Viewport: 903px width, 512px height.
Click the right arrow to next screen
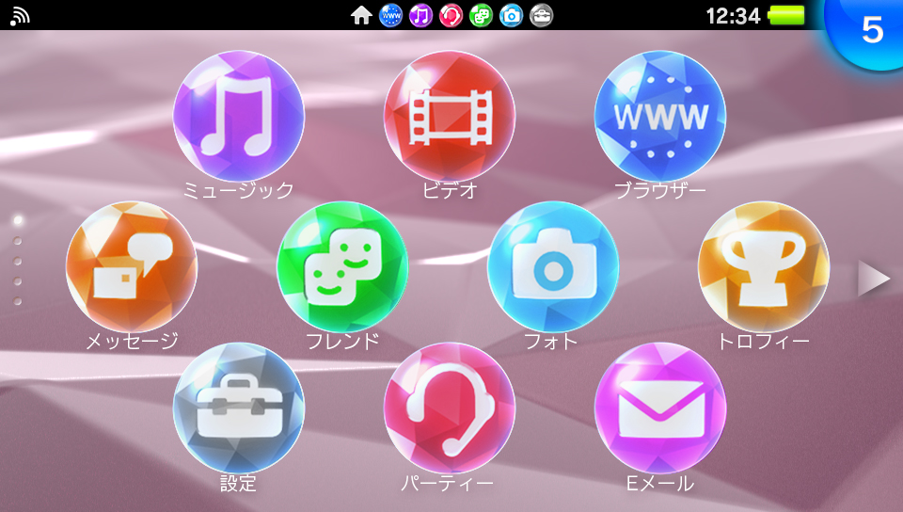click(874, 280)
